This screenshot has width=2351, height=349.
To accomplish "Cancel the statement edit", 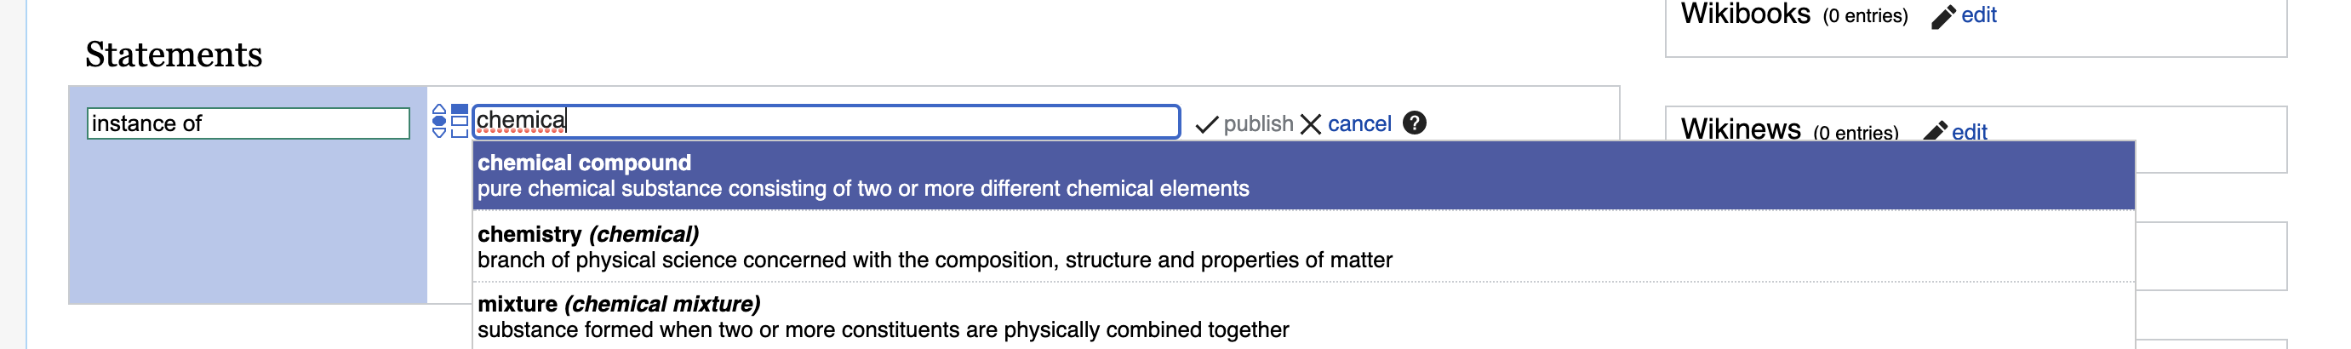I will pyautogui.click(x=1359, y=123).
